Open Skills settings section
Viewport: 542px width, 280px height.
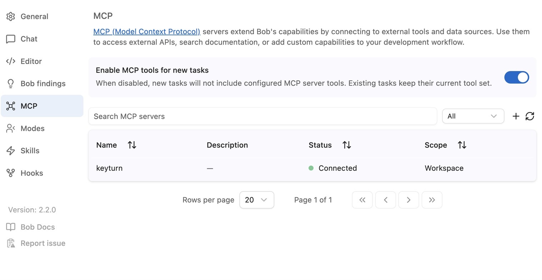pos(42,151)
